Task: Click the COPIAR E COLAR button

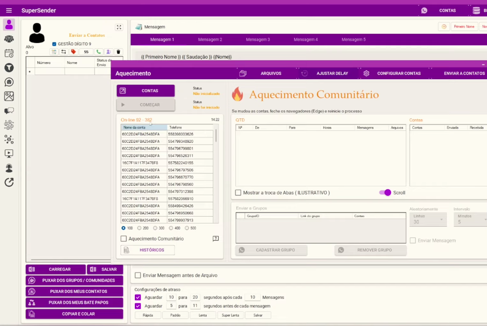Action: [75, 314]
